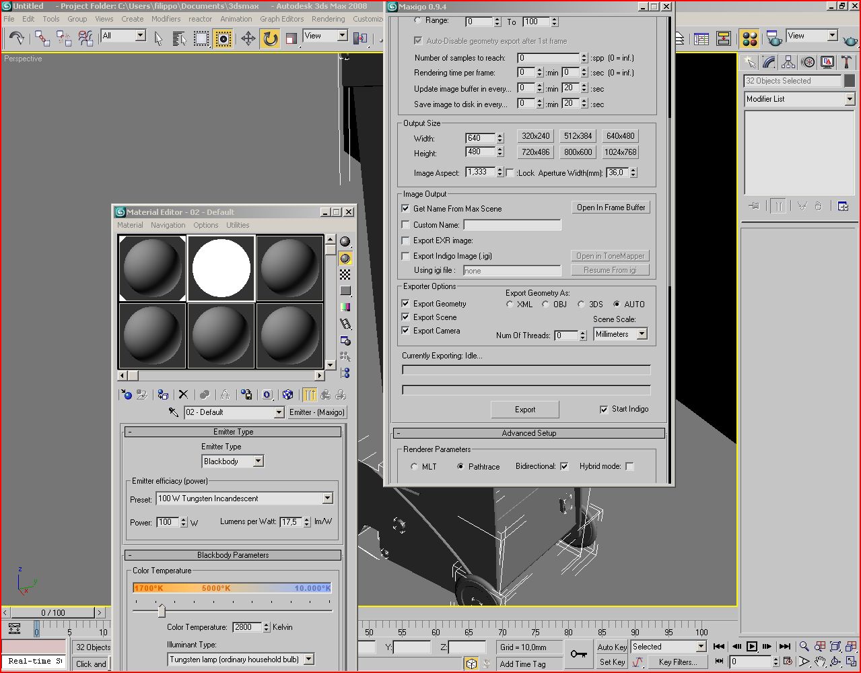
Task: Open the All selection filter dropdown
Action: coord(123,36)
